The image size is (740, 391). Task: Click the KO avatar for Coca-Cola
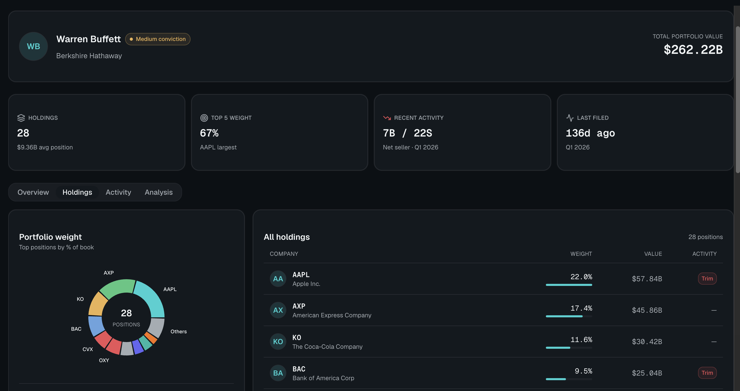click(x=278, y=342)
